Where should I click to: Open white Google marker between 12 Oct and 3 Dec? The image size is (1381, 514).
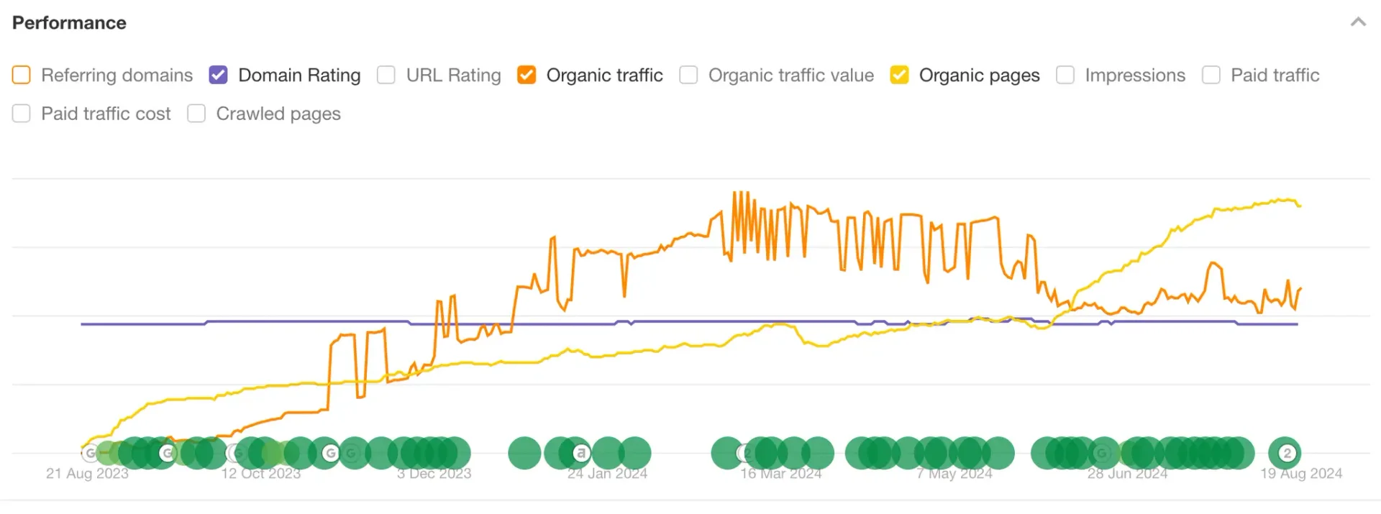tap(330, 453)
